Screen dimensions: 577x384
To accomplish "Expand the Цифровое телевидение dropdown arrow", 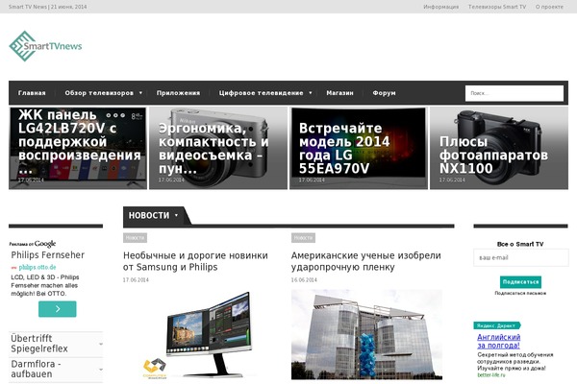I will [311, 93].
